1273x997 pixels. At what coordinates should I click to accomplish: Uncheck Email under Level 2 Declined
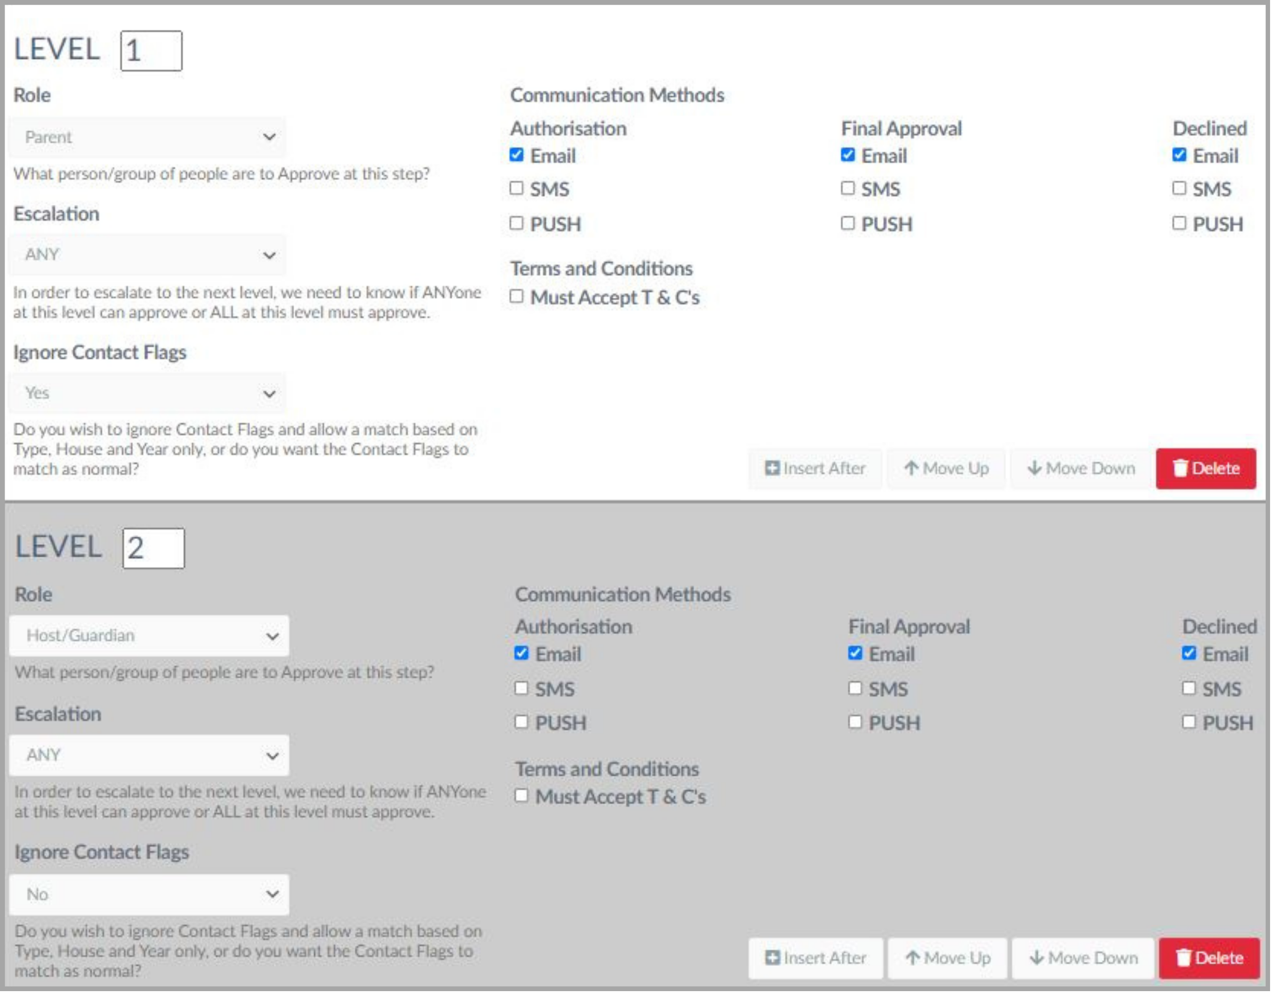point(1189,653)
